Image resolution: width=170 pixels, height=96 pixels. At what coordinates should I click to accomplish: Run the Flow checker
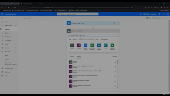click(x=157, y=18)
